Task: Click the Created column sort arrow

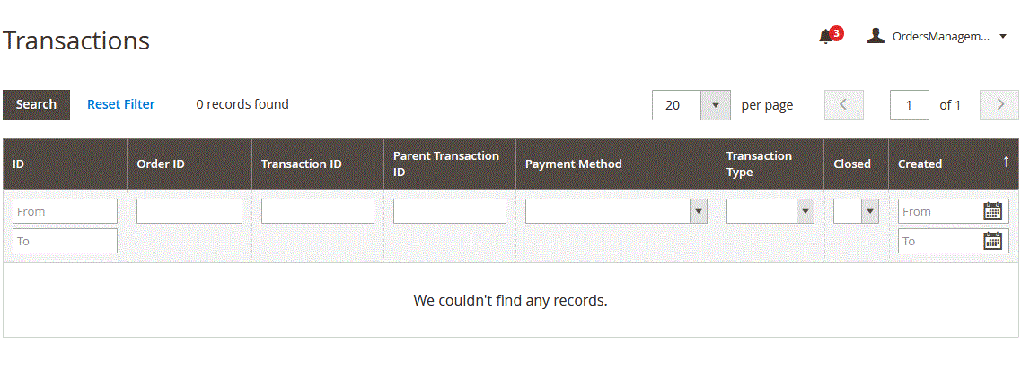Action: tap(1006, 161)
